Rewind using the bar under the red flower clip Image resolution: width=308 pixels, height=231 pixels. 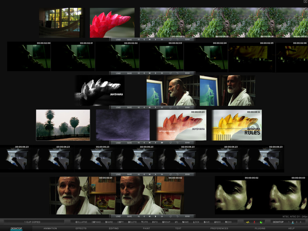139,39
